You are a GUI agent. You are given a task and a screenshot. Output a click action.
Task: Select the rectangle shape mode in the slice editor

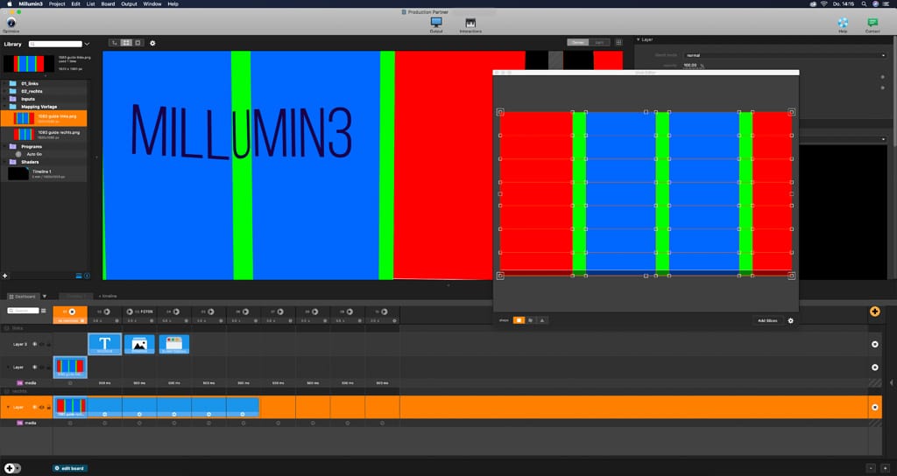click(x=519, y=321)
